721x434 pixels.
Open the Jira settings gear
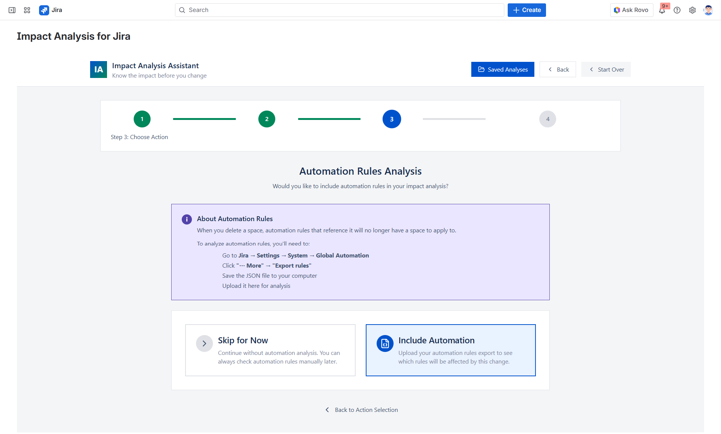point(692,10)
